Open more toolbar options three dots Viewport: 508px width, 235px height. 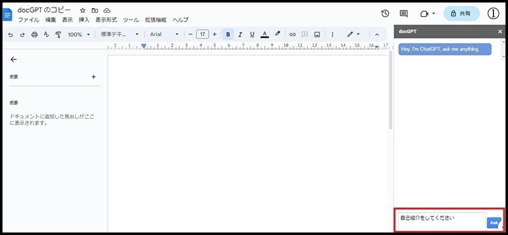(x=332, y=34)
